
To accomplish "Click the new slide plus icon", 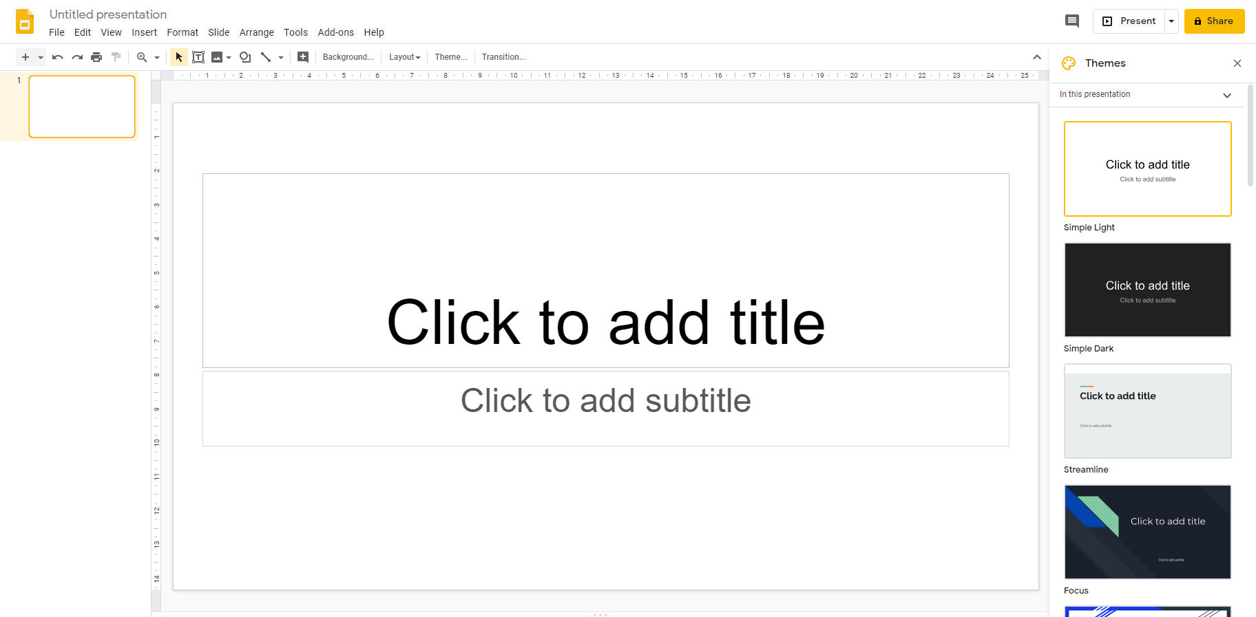I will [x=25, y=57].
